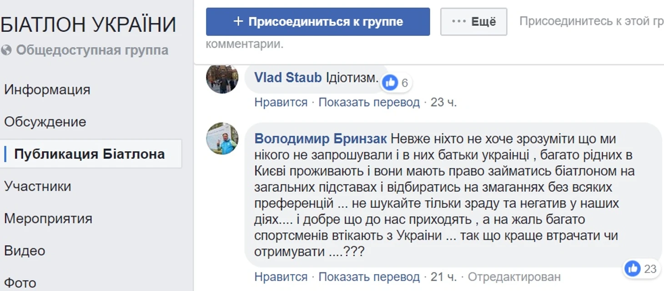This screenshot has height=291, width=664.
Task: View edit history via Отредактирован
Action: [514, 276]
